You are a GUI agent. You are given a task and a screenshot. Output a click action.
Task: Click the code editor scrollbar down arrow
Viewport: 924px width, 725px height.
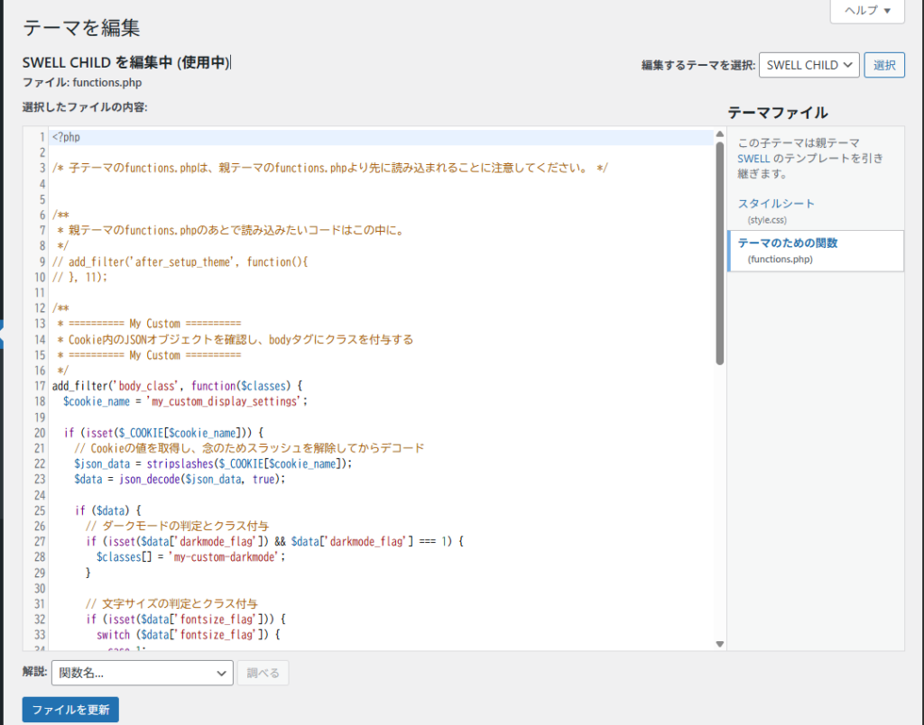point(719,644)
